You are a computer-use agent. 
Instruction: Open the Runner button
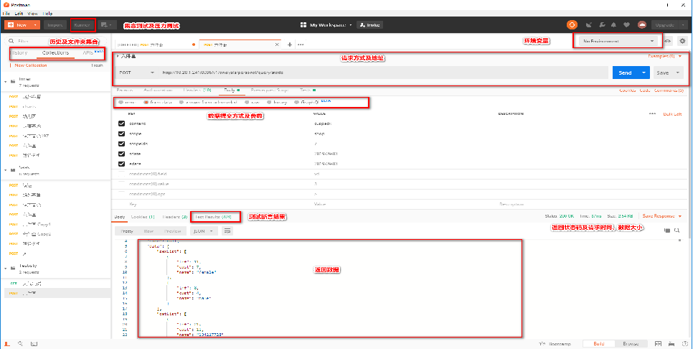82,25
